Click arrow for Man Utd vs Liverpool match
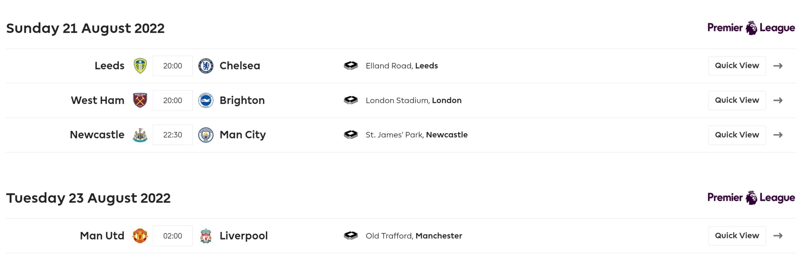 (778, 236)
